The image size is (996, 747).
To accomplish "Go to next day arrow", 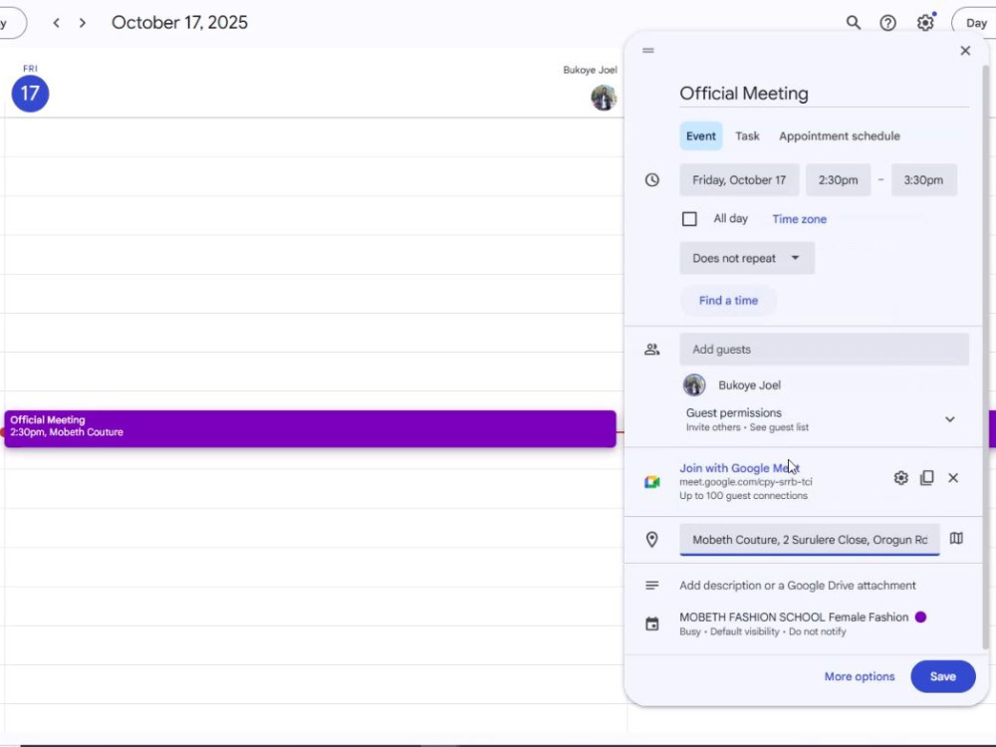I will pyautogui.click(x=83, y=23).
